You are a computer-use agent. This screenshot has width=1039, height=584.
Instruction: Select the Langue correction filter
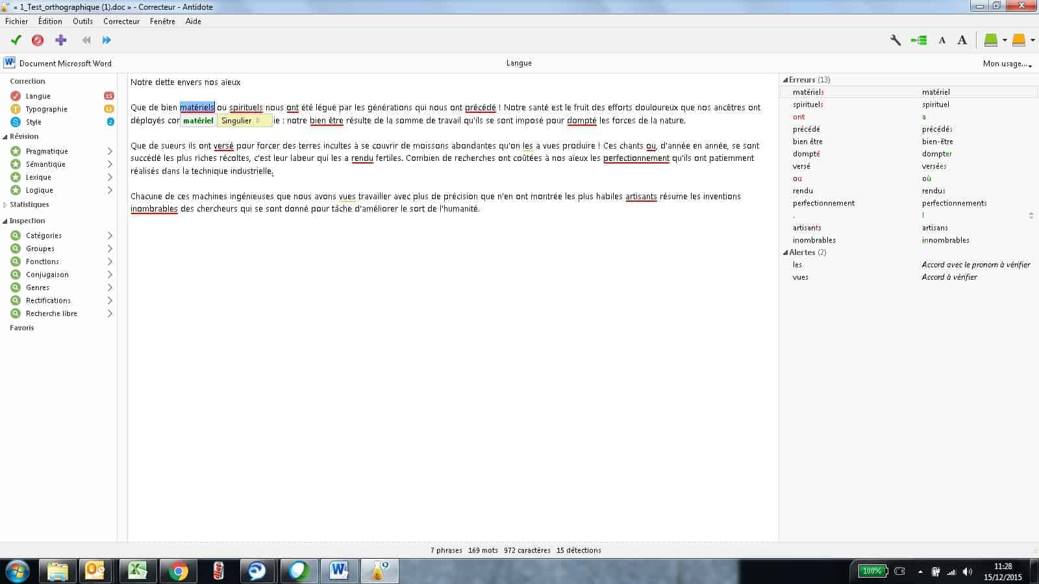click(x=38, y=96)
